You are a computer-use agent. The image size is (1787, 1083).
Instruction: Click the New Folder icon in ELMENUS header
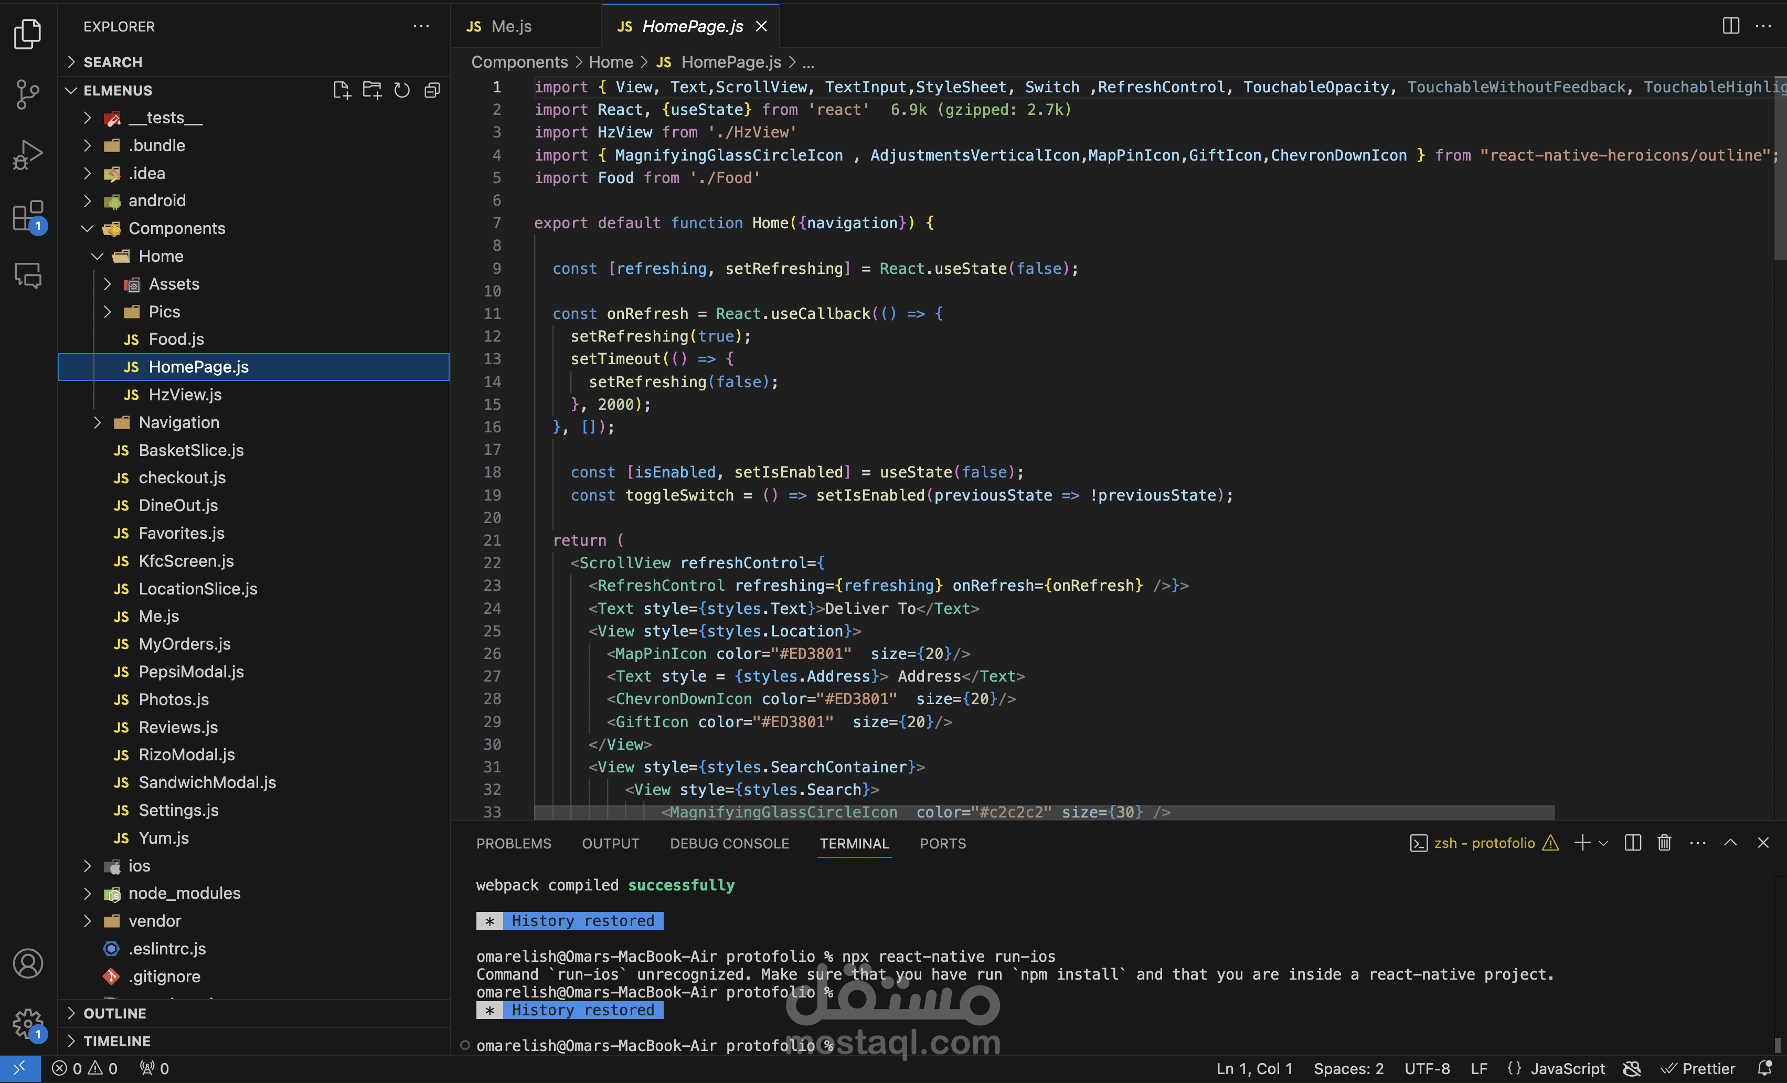coord(371,90)
